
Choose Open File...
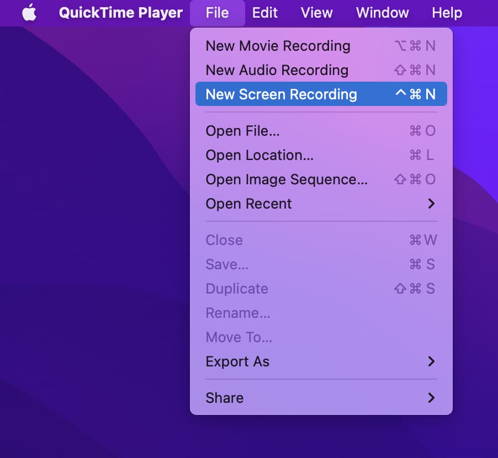(242, 131)
